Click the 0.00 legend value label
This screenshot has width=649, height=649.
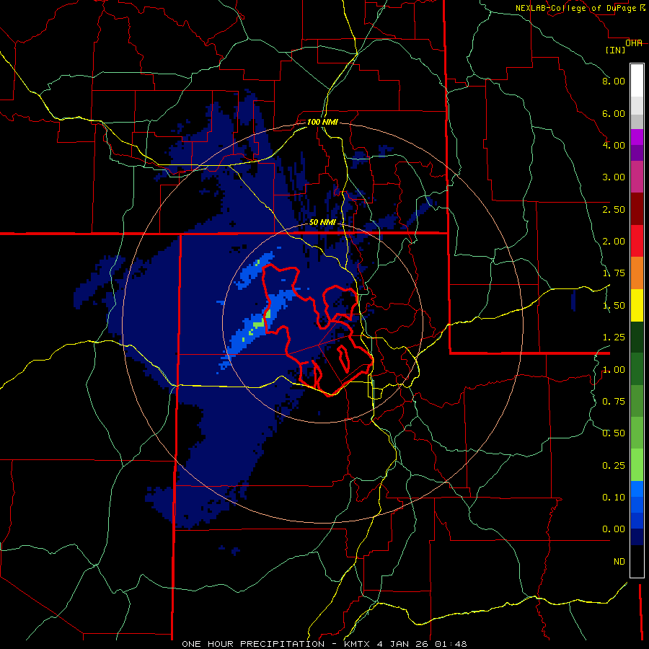point(614,529)
